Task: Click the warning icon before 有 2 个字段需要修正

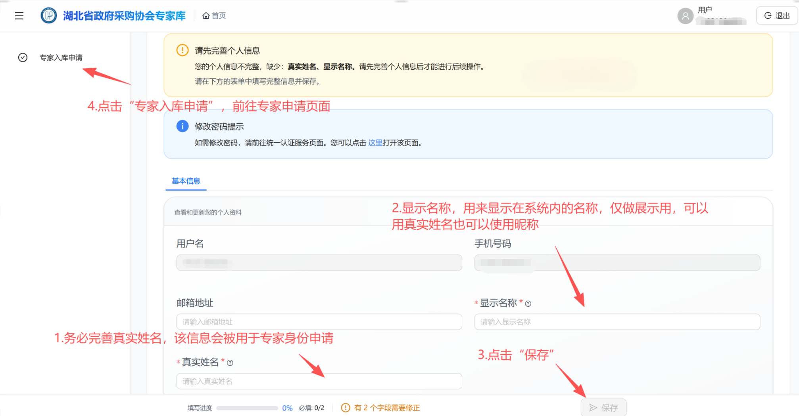Action: [x=345, y=408]
